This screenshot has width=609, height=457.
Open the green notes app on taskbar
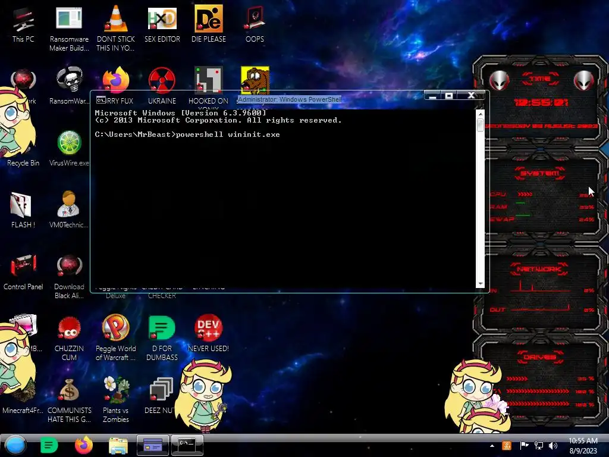[49, 445]
